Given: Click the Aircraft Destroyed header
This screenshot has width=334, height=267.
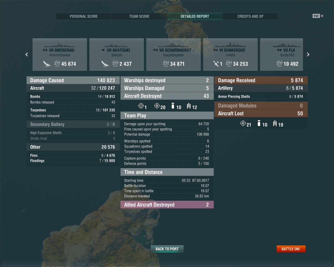Looking at the screenshot, I should (167, 96).
